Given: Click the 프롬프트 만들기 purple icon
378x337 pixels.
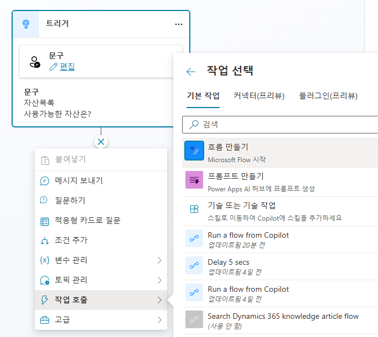Looking at the screenshot, I should pyautogui.click(x=194, y=180).
